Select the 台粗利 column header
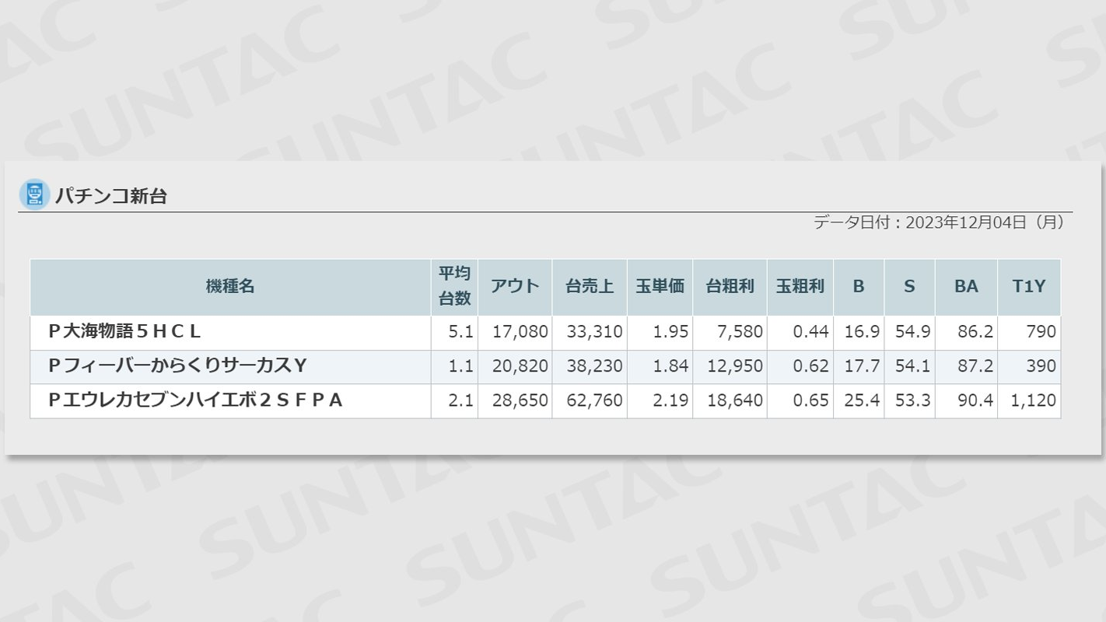The height and width of the screenshot is (622, 1106). (730, 286)
